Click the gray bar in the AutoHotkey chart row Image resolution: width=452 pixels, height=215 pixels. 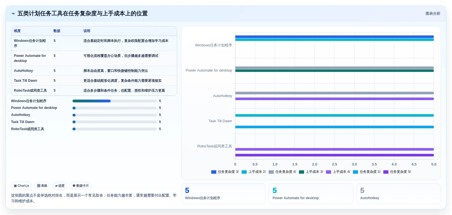coord(335,93)
